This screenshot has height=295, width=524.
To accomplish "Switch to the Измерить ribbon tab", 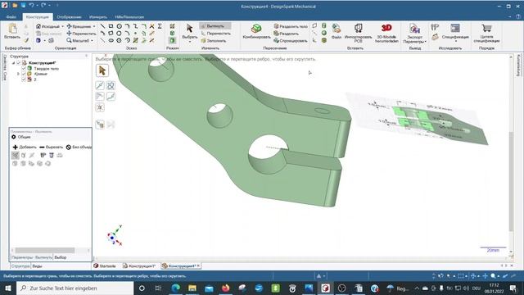I will [x=98, y=16].
